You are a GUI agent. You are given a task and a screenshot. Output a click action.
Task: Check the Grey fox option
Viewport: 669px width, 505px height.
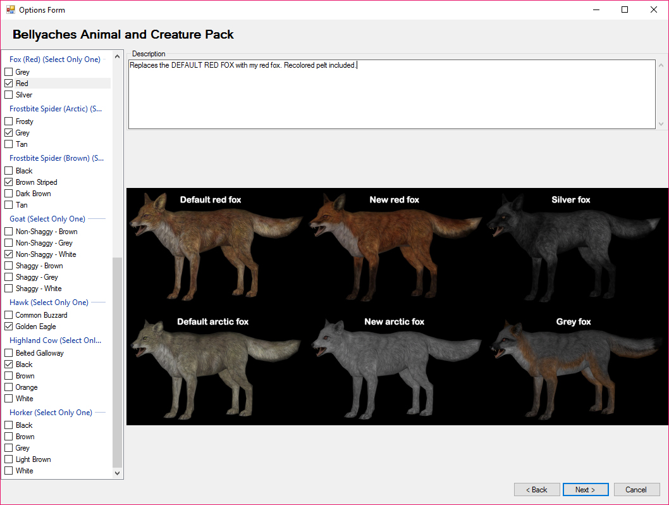tap(8, 72)
